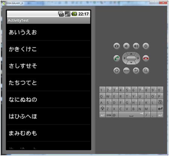Click the emulator MENU button
This screenshot has width=169, height=156.
tap(126, 70)
